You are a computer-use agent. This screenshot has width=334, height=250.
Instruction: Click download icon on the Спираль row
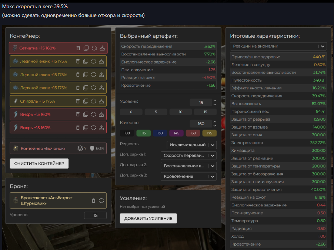[x=102, y=101]
